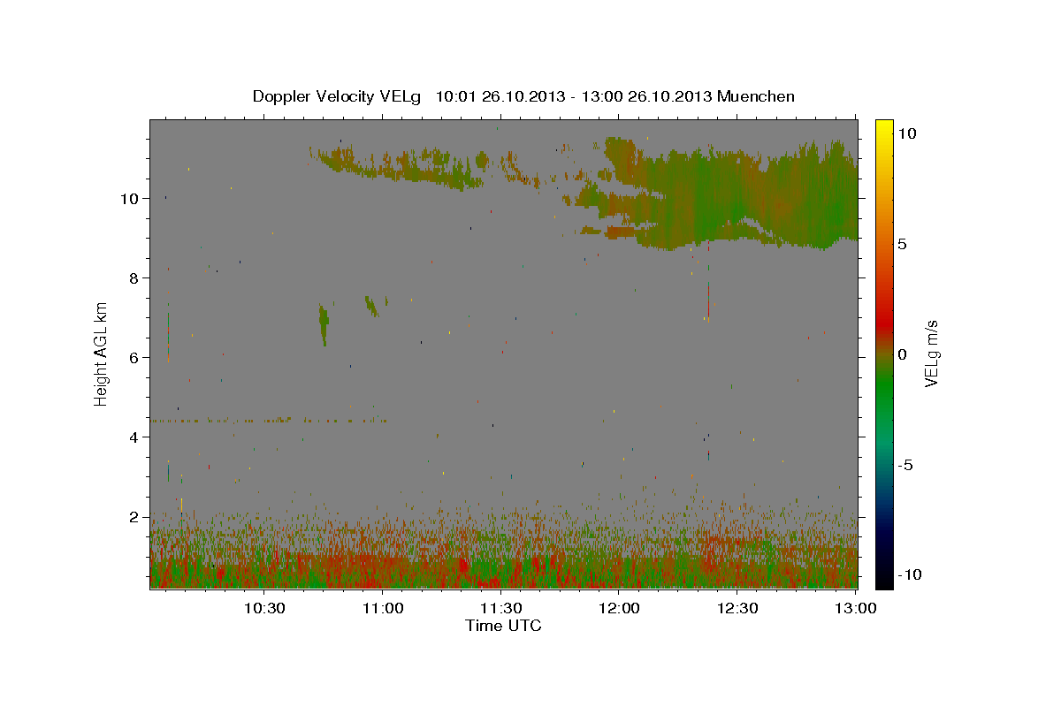Screen dimensions: 1061x707
Task: Click the colorbar value label -5
Action: tap(905, 465)
